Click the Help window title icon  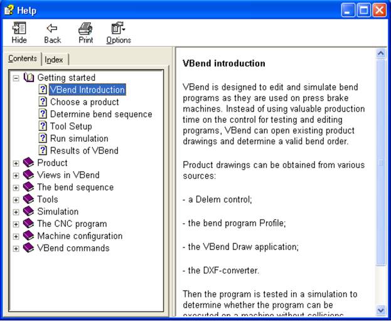9,10
